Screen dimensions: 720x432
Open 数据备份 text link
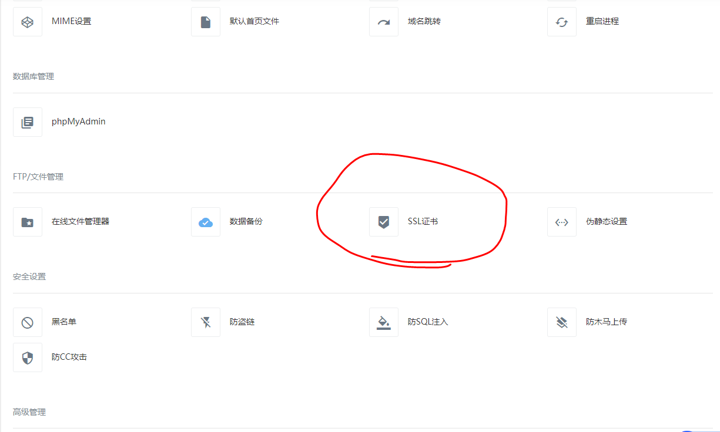tap(246, 221)
